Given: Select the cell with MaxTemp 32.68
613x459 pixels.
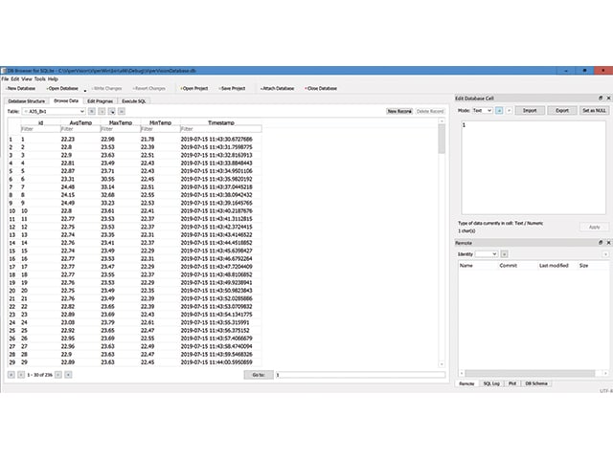Looking at the screenshot, I should point(121,195).
